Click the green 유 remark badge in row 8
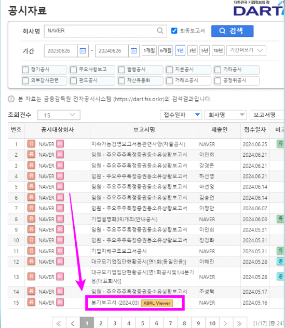Screen dimensions: 285x328 click(x=280, y=218)
